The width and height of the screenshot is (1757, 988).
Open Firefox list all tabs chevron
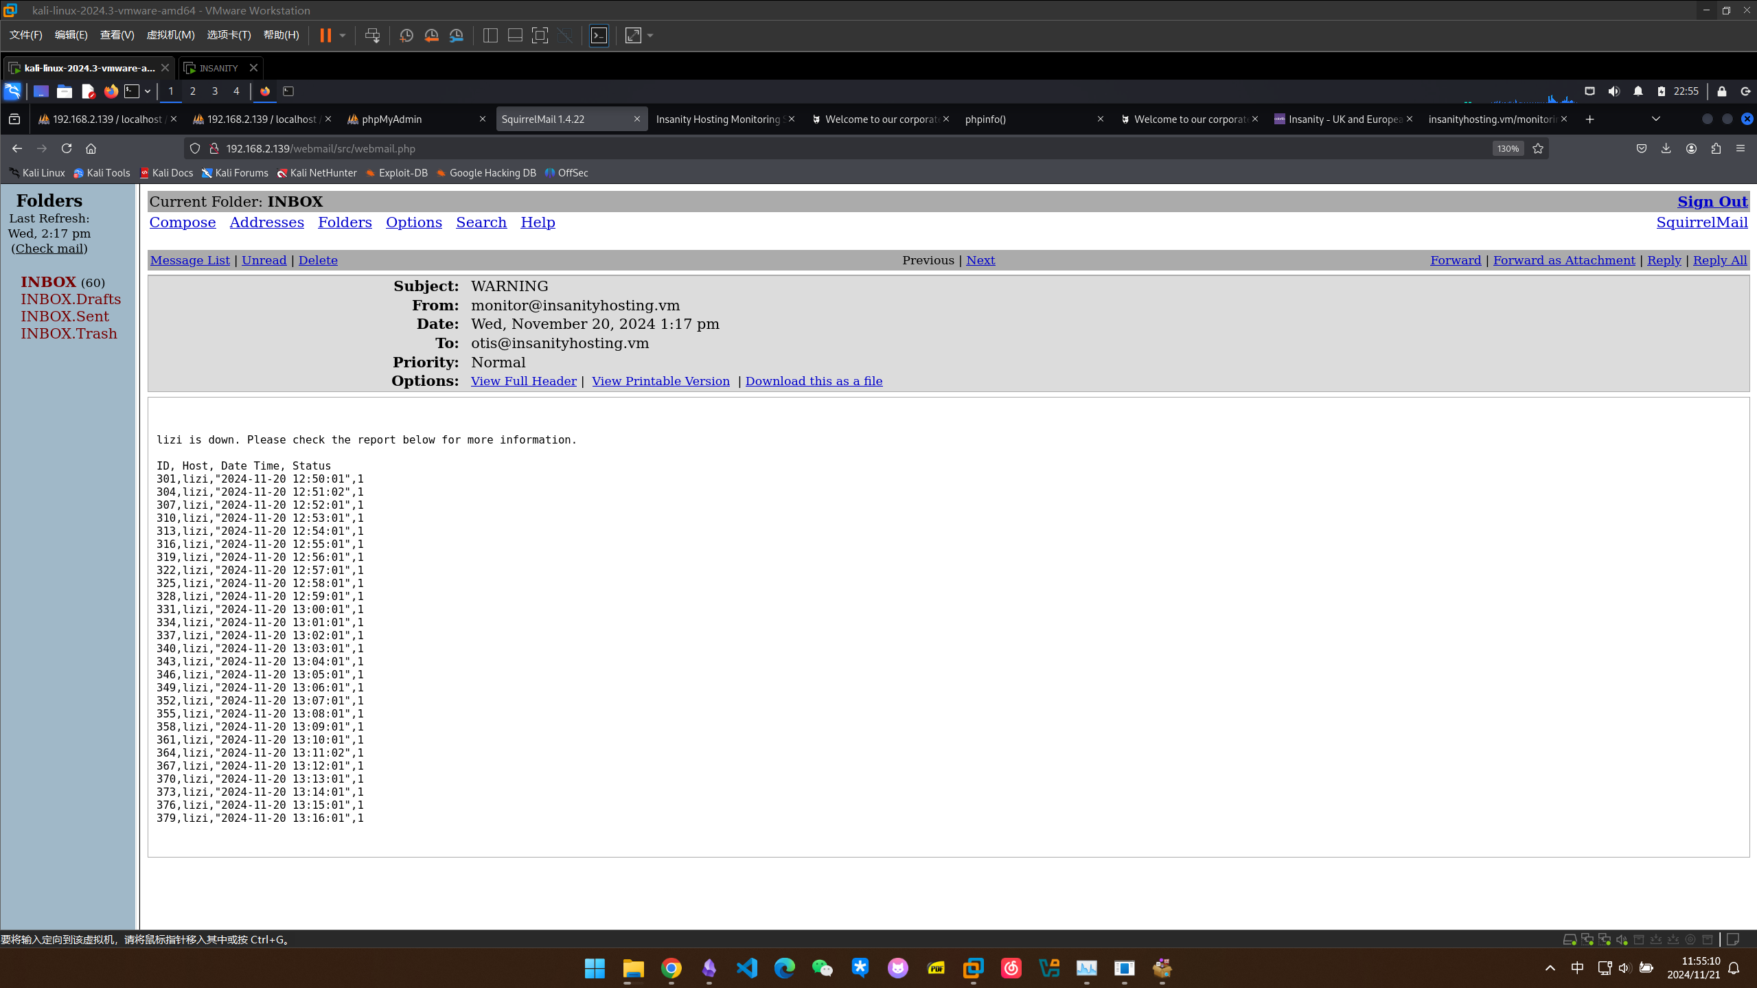click(x=1656, y=119)
